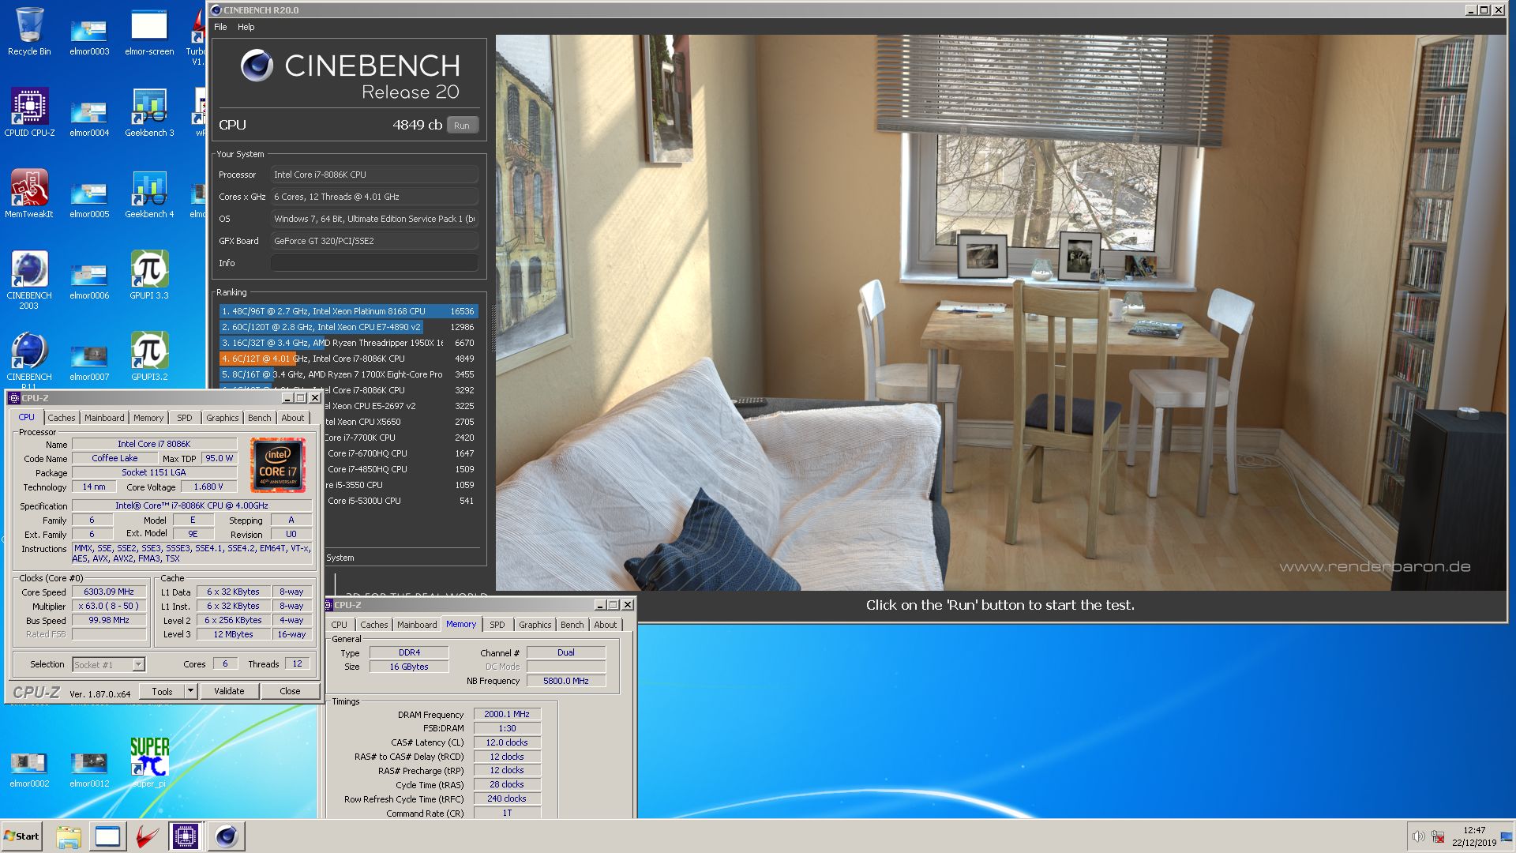Click the Validate button in CPU-Z
The image size is (1516, 853).
(x=229, y=691)
